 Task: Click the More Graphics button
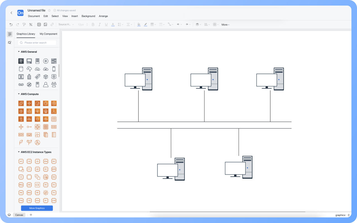[37, 208]
